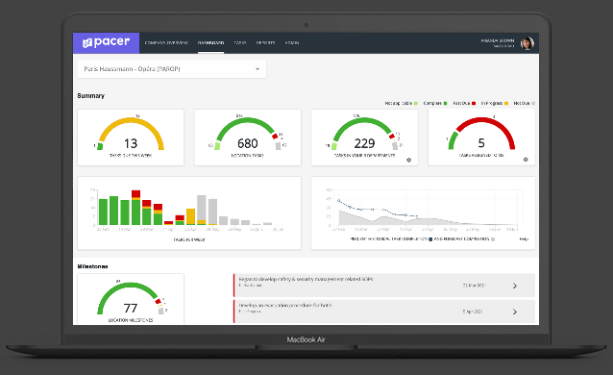Open the safety & security SOPs milestone

384,286
